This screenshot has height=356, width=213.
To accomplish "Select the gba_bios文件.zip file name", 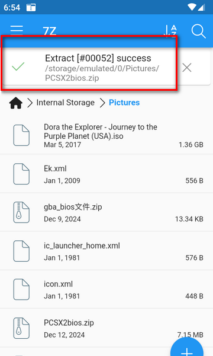I will 73,207.
